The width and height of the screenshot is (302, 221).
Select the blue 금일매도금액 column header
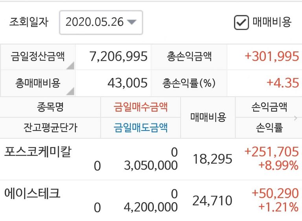tap(140, 128)
